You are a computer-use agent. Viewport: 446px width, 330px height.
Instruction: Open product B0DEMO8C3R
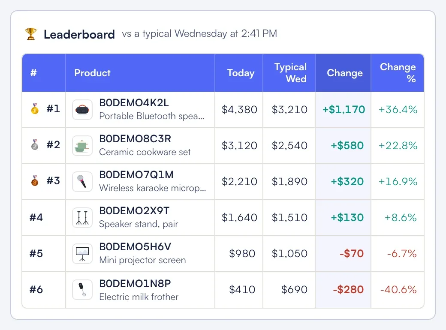tap(135, 139)
